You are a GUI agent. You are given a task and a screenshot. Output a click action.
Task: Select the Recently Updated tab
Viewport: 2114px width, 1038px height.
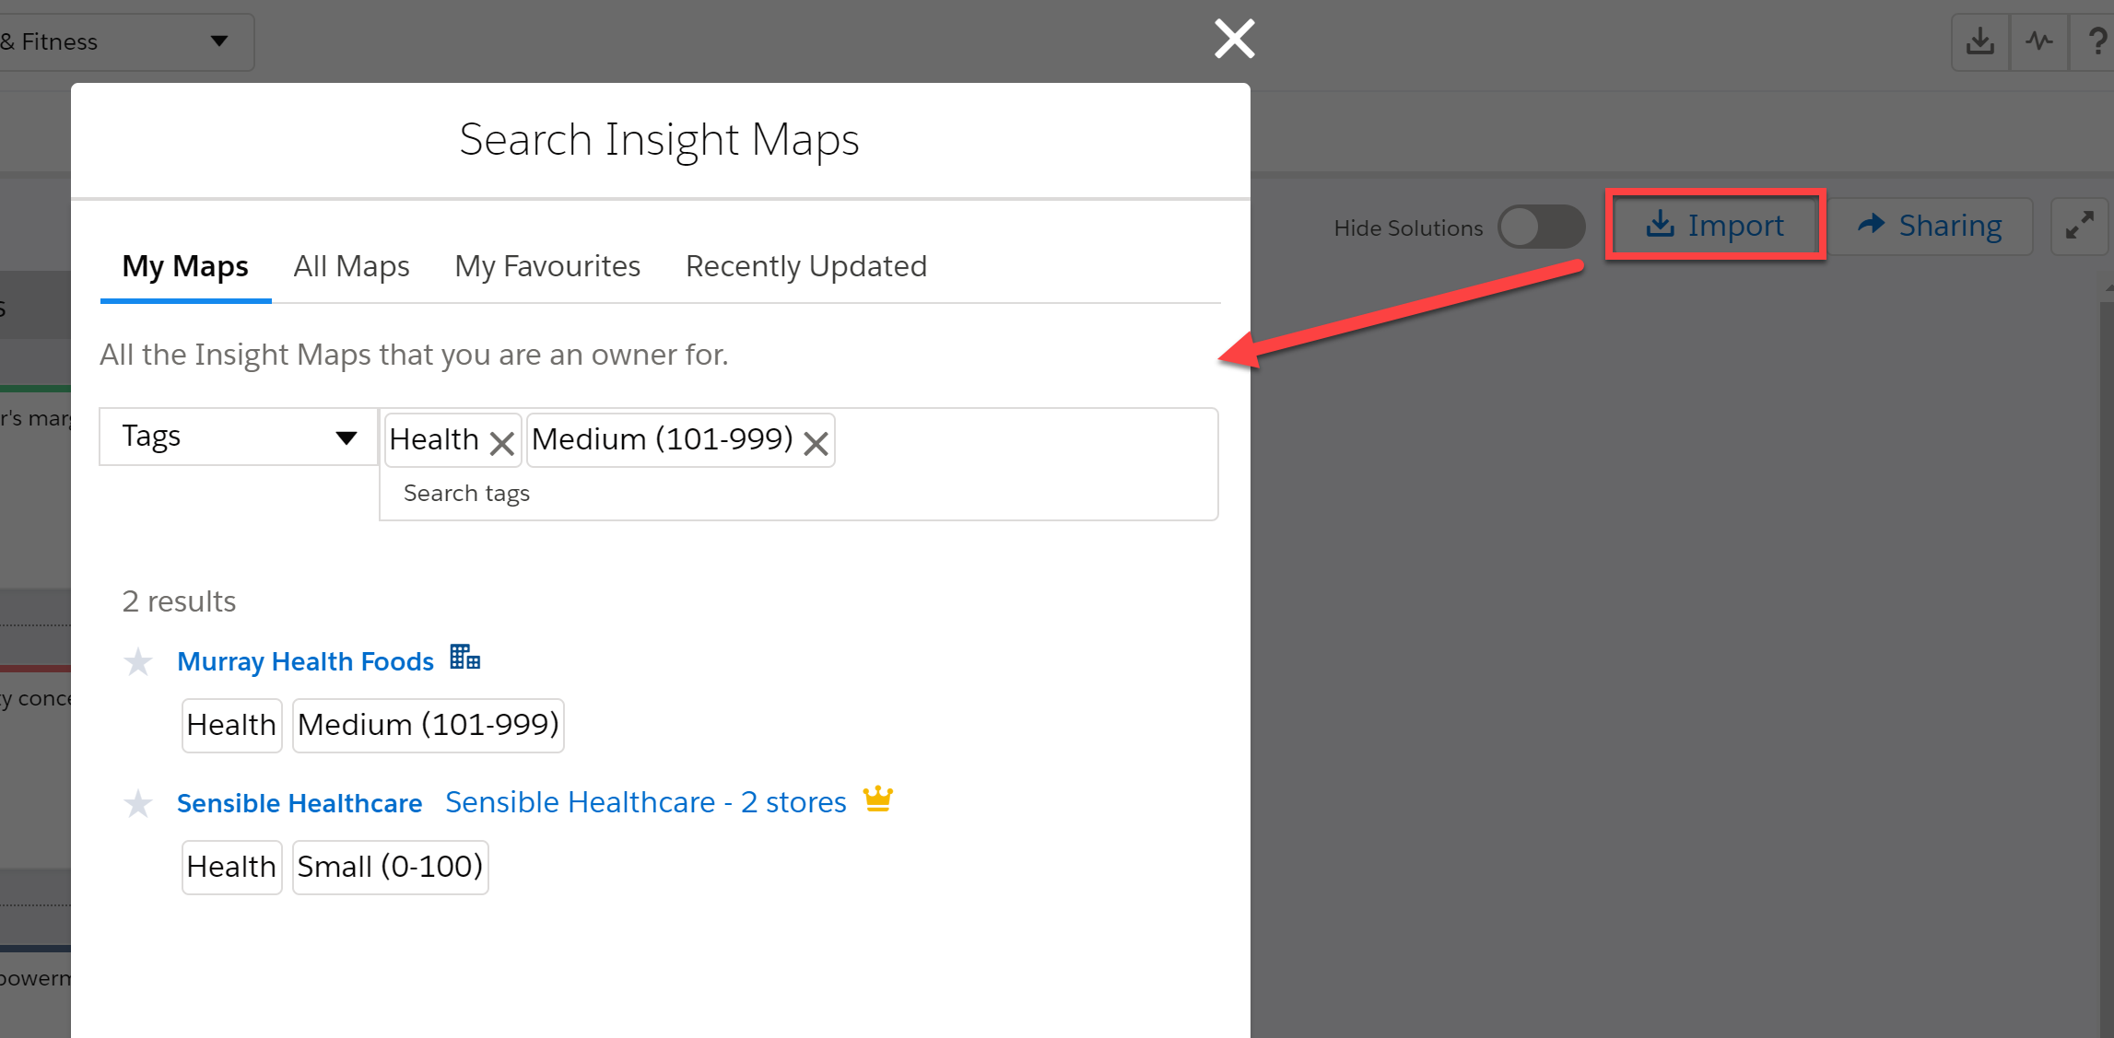(x=806, y=266)
